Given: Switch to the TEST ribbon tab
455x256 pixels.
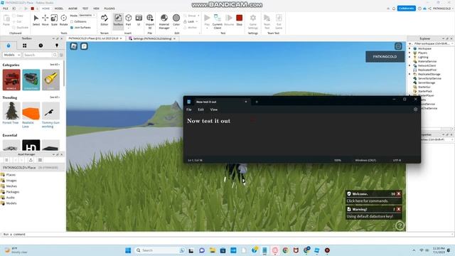Looking at the screenshot, I should (85, 9).
